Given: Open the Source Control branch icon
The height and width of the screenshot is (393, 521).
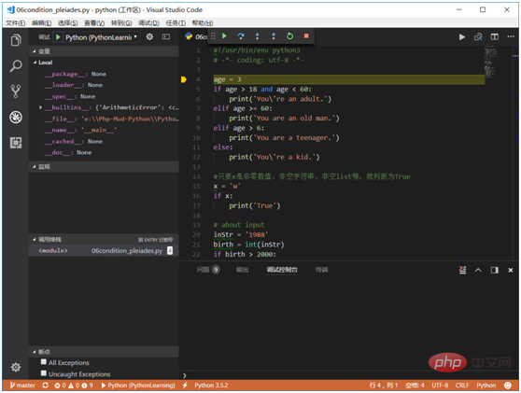Looking at the screenshot, I should [16, 91].
